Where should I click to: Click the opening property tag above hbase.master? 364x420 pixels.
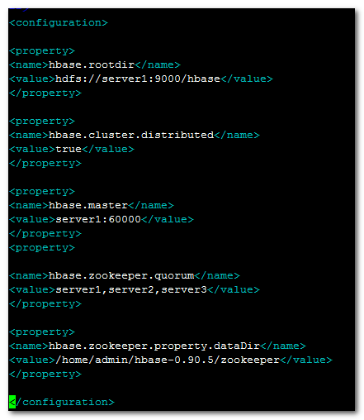coord(42,191)
